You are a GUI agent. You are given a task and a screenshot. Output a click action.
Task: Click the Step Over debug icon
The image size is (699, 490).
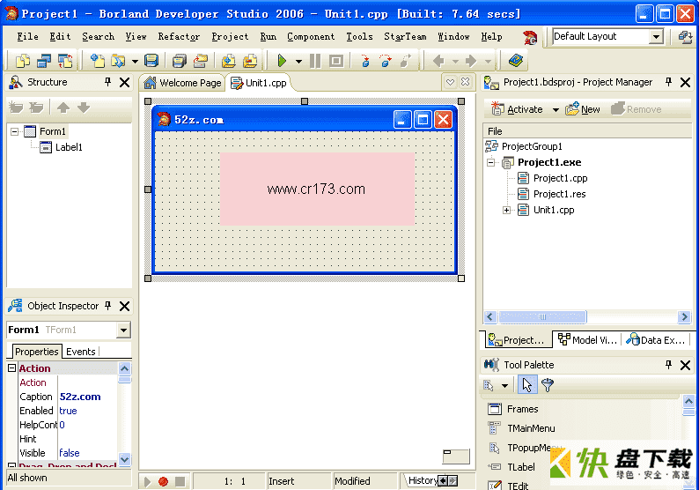tap(386, 60)
